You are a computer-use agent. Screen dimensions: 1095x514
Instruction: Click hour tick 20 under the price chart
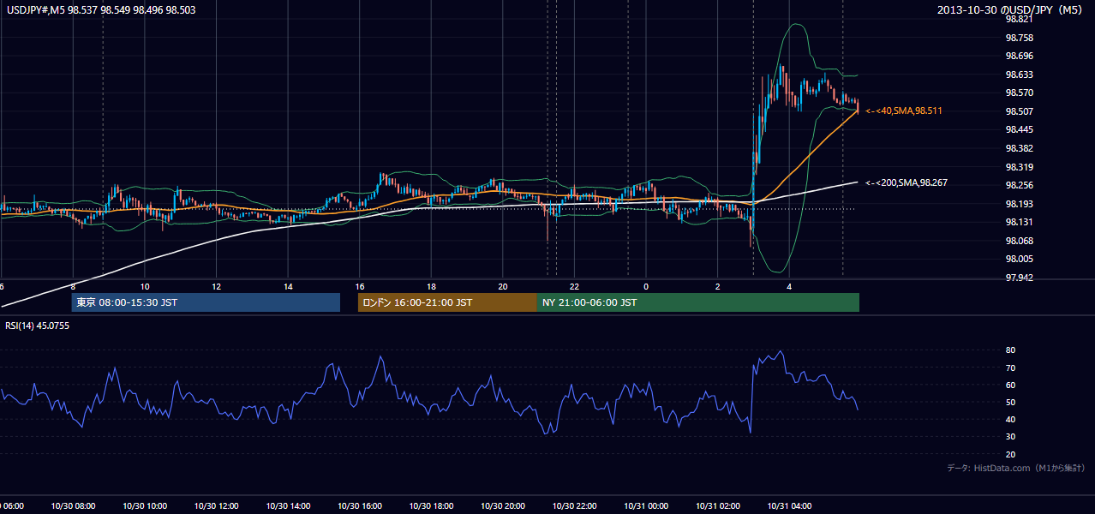[503, 286]
